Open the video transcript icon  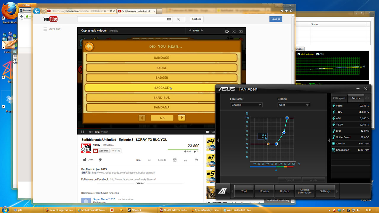click(175, 160)
